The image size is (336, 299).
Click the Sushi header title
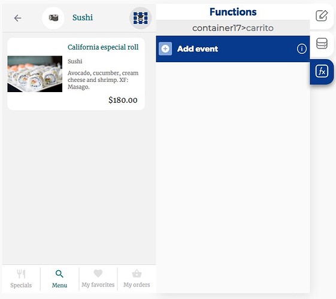tap(83, 17)
